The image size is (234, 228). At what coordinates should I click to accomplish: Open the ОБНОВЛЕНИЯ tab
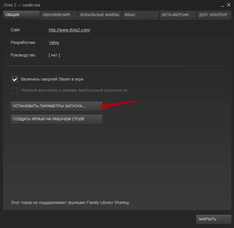pos(59,15)
